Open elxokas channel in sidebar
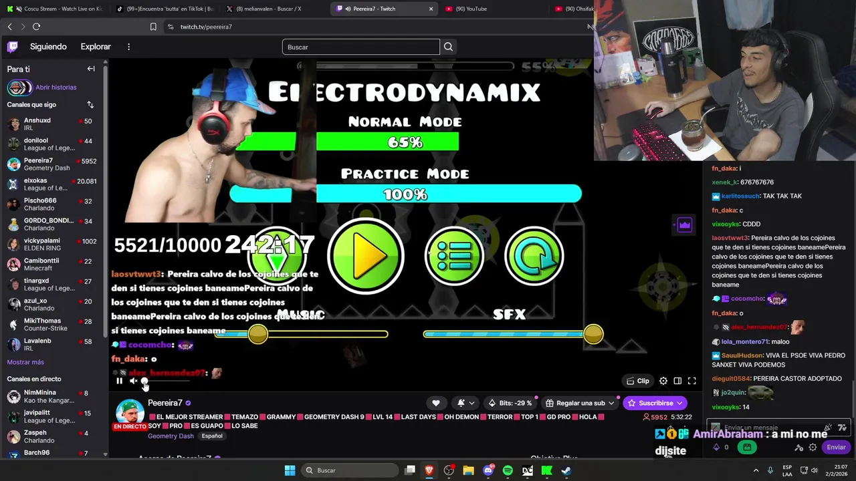 click(53, 184)
